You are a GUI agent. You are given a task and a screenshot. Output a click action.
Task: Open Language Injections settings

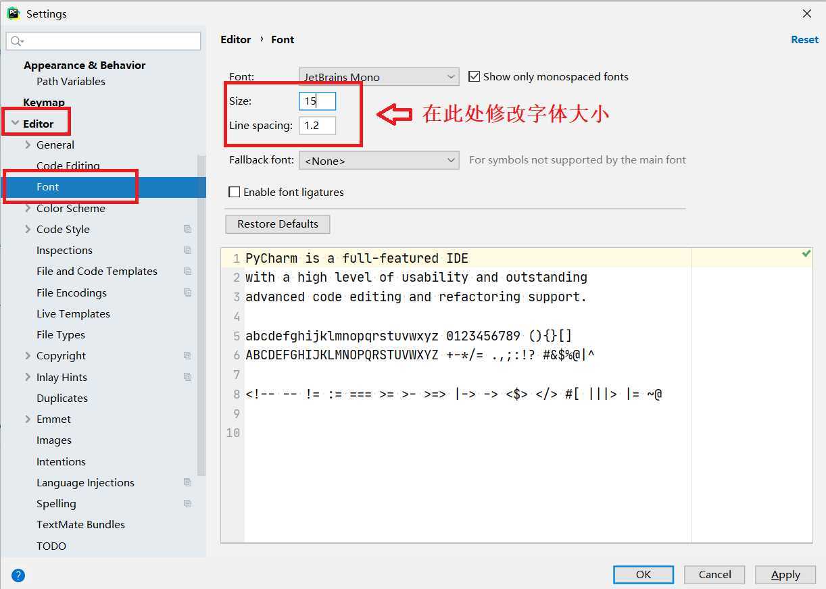85,482
